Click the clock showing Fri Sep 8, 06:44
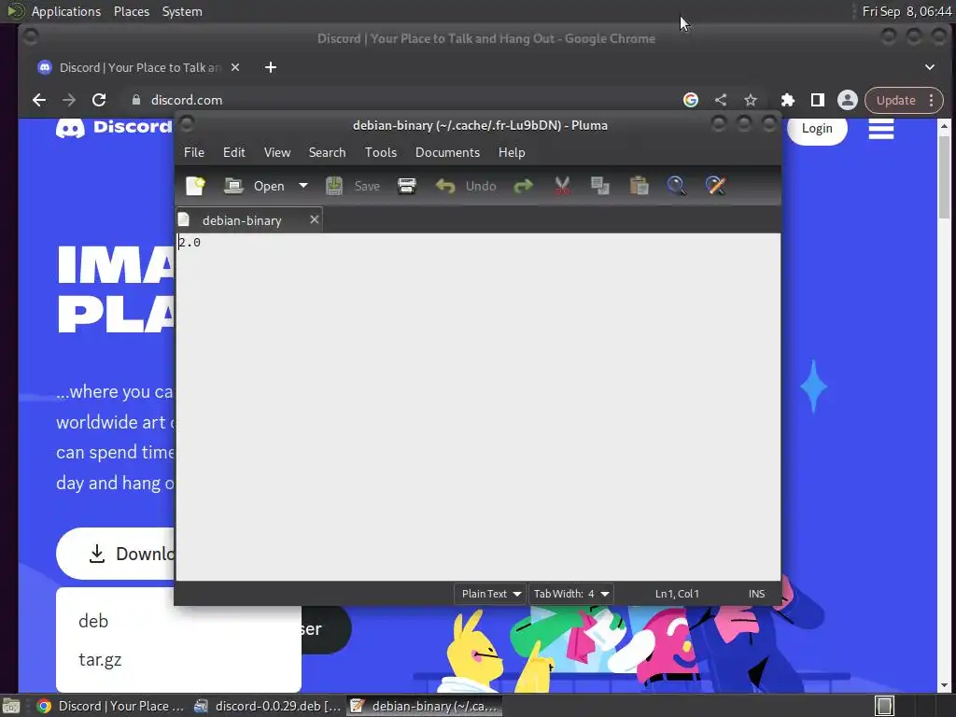 pyautogui.click(x=906, y=11)
